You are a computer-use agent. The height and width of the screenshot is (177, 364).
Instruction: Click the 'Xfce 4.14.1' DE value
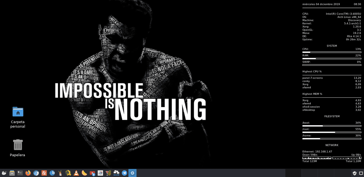click(354, 36)
